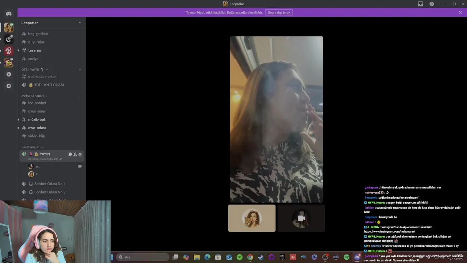Open Spotify from the taskbar
Viewport: 467px width, 263px height.
pyautogui.click(x=346, y=257)
